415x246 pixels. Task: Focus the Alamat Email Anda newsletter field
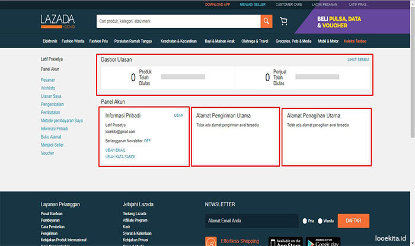tap(252, 221)
